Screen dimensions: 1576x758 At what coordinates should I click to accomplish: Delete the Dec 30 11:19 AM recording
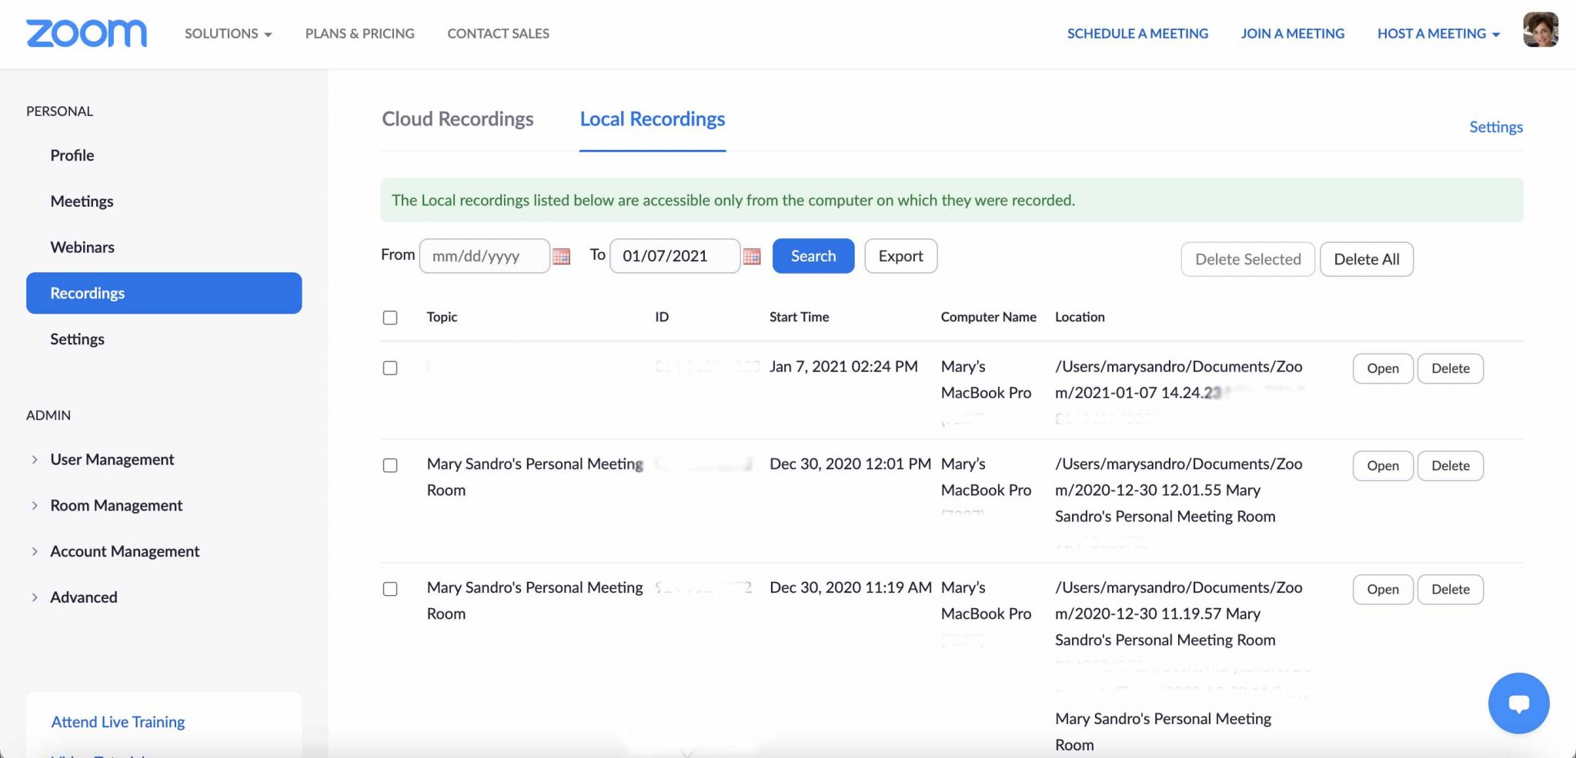1451,590
